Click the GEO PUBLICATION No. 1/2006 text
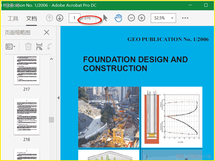215x161 pixels. click(x=168, y=39)
